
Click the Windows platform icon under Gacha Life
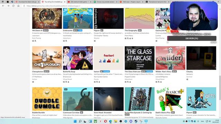coord(156,41)
